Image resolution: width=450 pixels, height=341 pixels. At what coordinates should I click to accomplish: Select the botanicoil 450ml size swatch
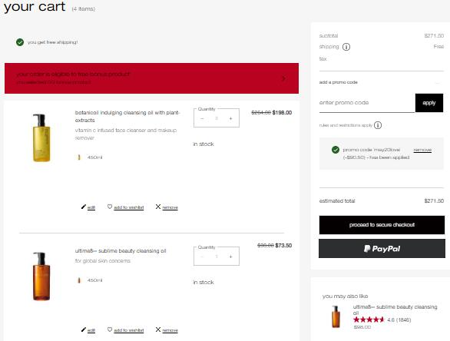point(79,157)
